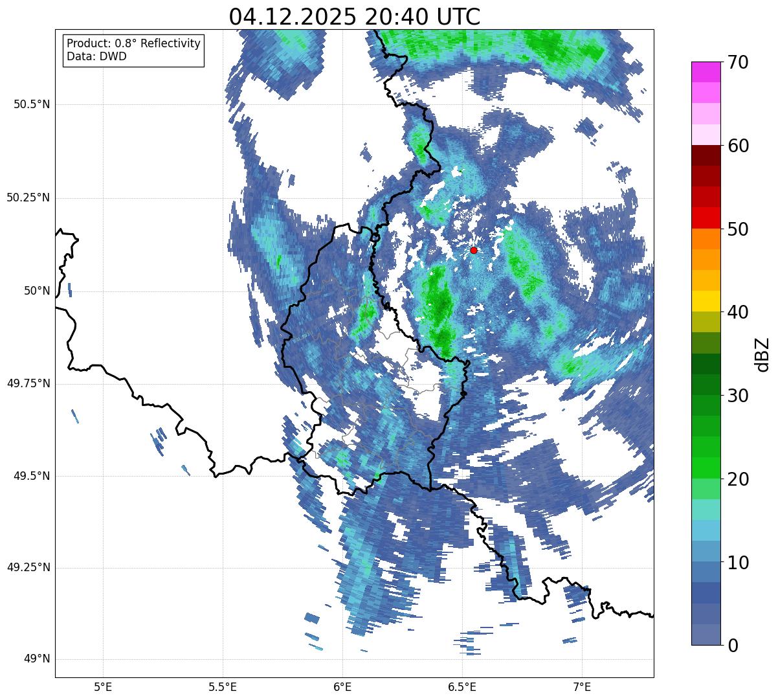Click the 6.5°E longitude label
Viewport: 778px width, 700px height.
point(462,686)
